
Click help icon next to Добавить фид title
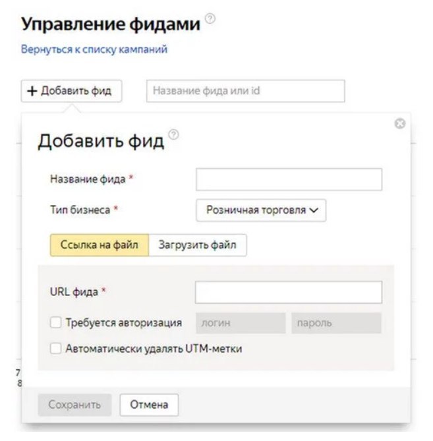coord(174,134)
